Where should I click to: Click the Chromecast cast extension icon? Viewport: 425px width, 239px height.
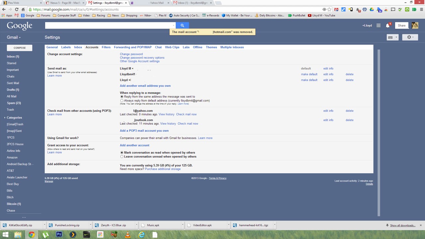pos(393,10)
